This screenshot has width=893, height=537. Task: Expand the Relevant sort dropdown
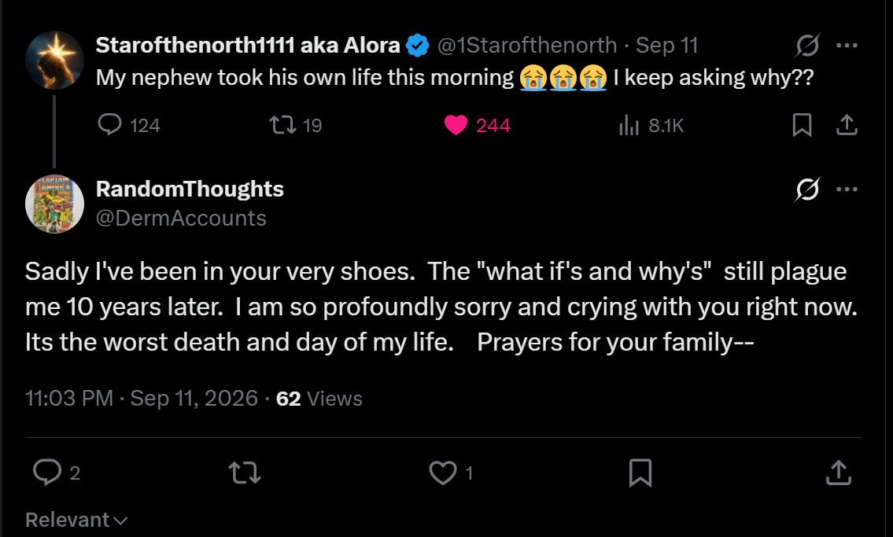(76, 520)
